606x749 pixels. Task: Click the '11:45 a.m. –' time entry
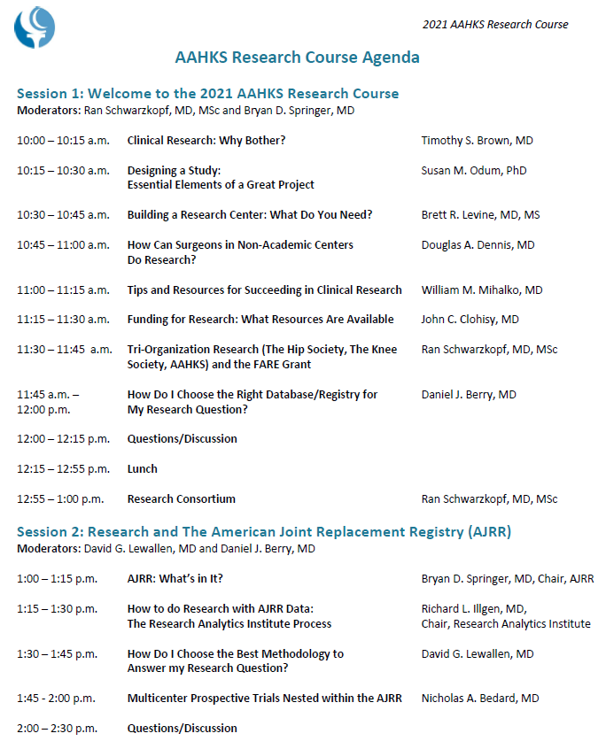click(x=48, y=395)
